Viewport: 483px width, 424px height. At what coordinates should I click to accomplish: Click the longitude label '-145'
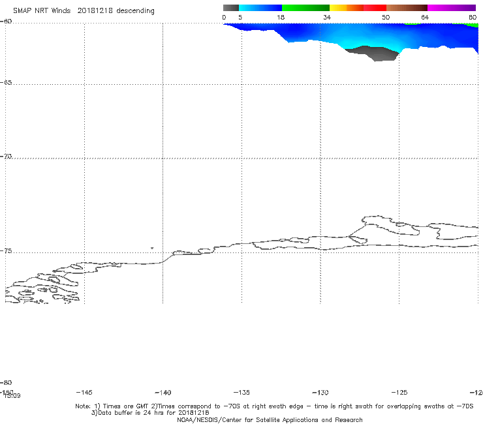coord(84,392)
